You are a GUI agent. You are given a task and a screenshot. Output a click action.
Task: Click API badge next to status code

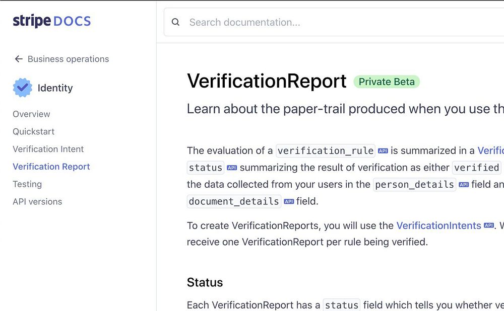point(231,168)
